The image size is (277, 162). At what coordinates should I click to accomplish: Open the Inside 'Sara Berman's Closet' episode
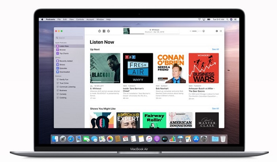point(133,90)
